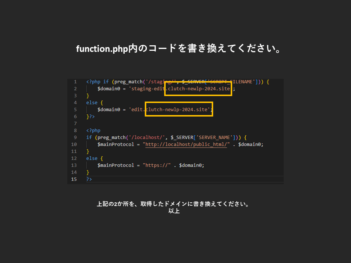The height and width of the screenshot is (263, 351).
Task: Select line number 8 in the gutter
Action: [x=75, y=130]
